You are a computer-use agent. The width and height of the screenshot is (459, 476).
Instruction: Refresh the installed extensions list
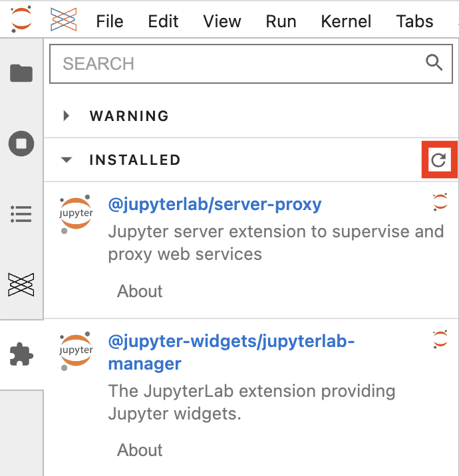pos(438,160)
